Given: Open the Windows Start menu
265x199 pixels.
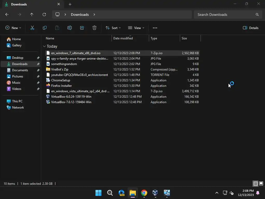Looking at the screenshot, I should pos(98,193).
